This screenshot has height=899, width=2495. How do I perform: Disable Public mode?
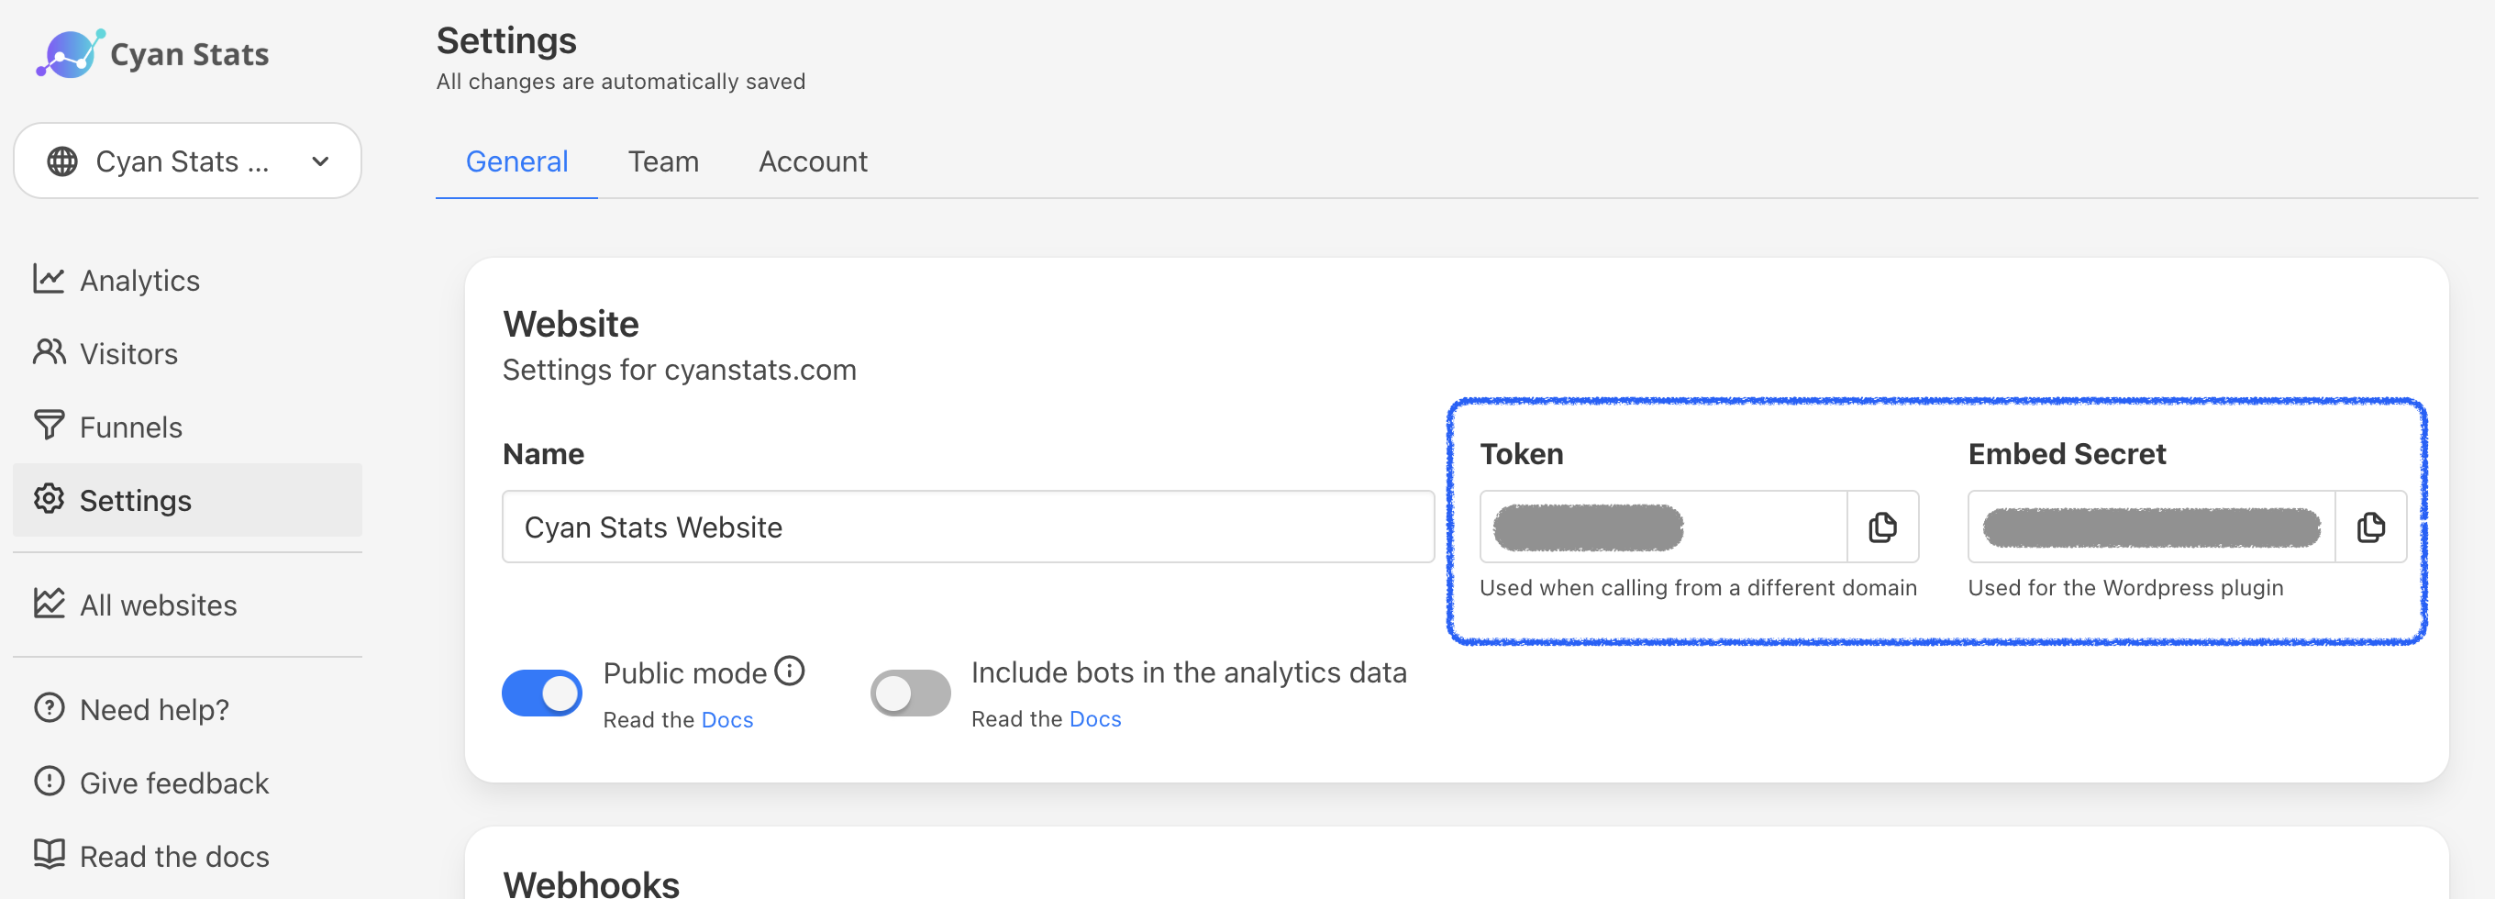(x=541, y=692)
